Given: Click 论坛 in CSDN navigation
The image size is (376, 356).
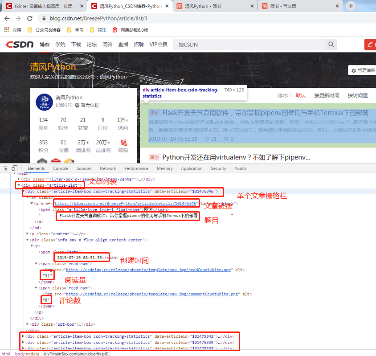Looking at the screenshot, I should coord(92,45).
